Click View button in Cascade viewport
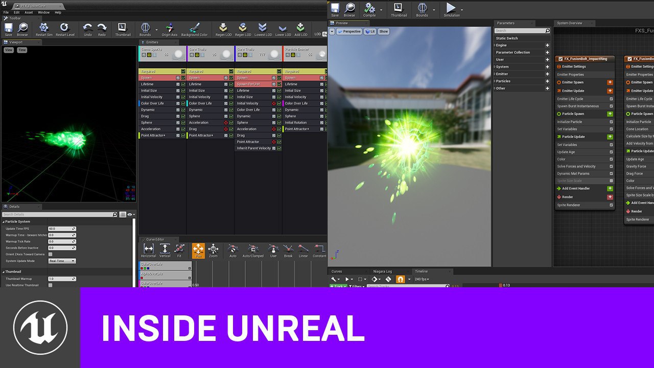Image resolution: width=654 pixels, height=368 pixels. tap(9, 50)
